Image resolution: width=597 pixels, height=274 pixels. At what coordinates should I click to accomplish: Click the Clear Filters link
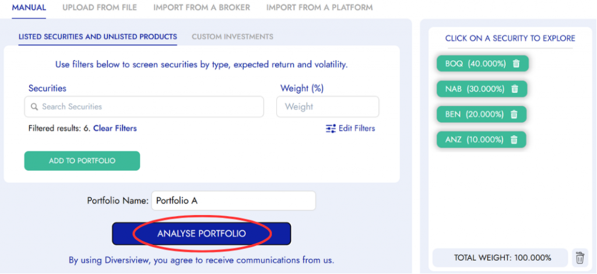click(x=115, y=128)
